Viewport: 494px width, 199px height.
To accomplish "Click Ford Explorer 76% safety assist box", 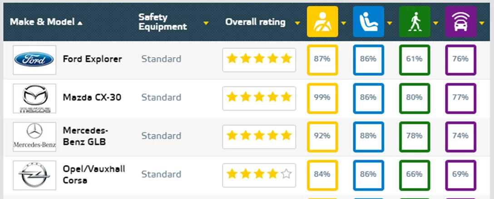I will 461,59.
